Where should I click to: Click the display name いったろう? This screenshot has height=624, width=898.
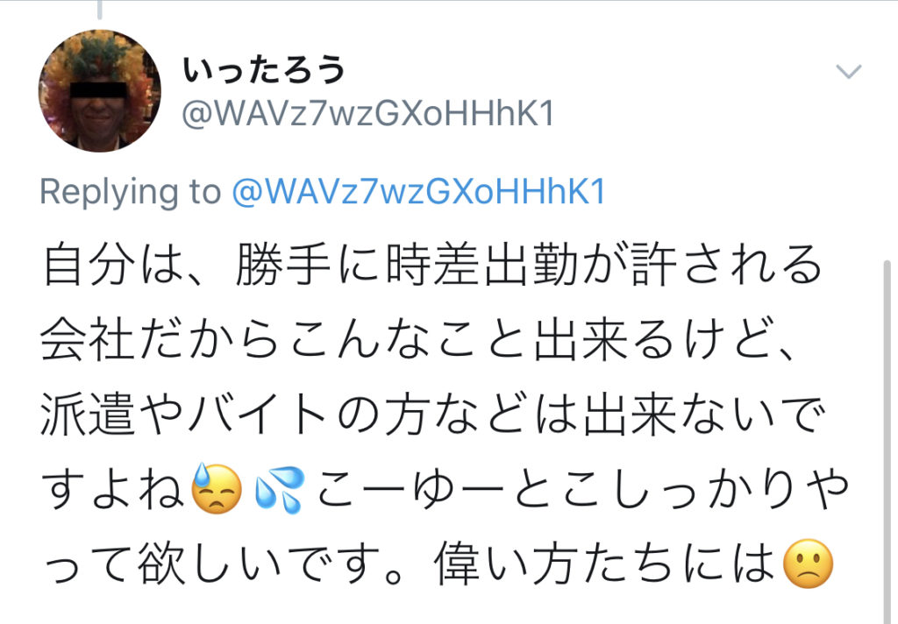(x=264, y=70)
